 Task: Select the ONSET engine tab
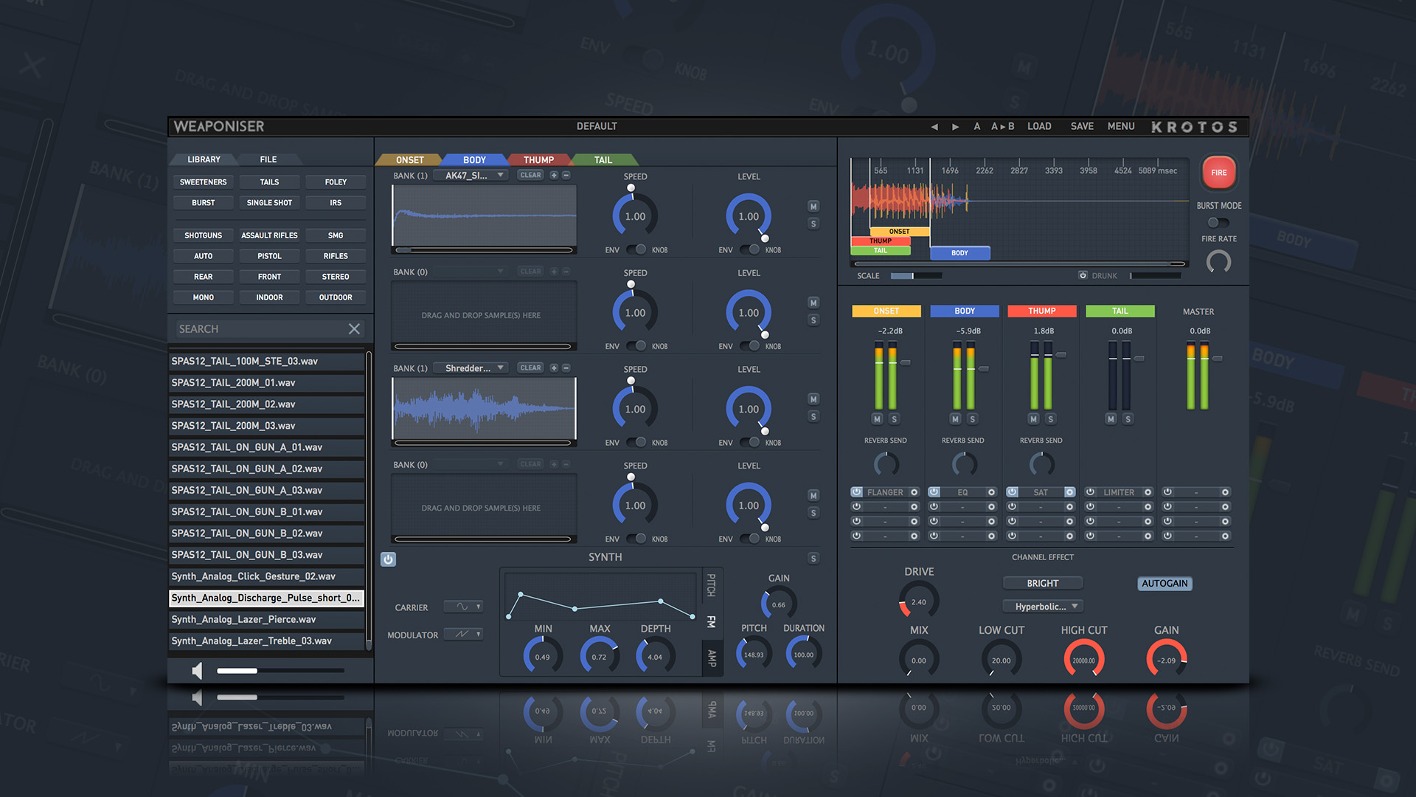point(409,160)
